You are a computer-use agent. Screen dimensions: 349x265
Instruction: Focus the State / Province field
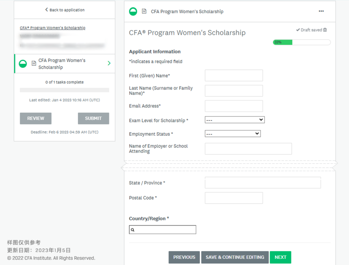coord(263,183)
